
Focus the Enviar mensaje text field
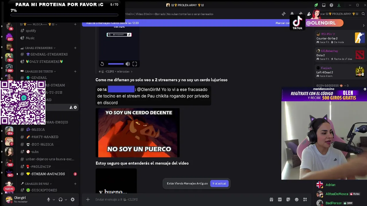179,199
